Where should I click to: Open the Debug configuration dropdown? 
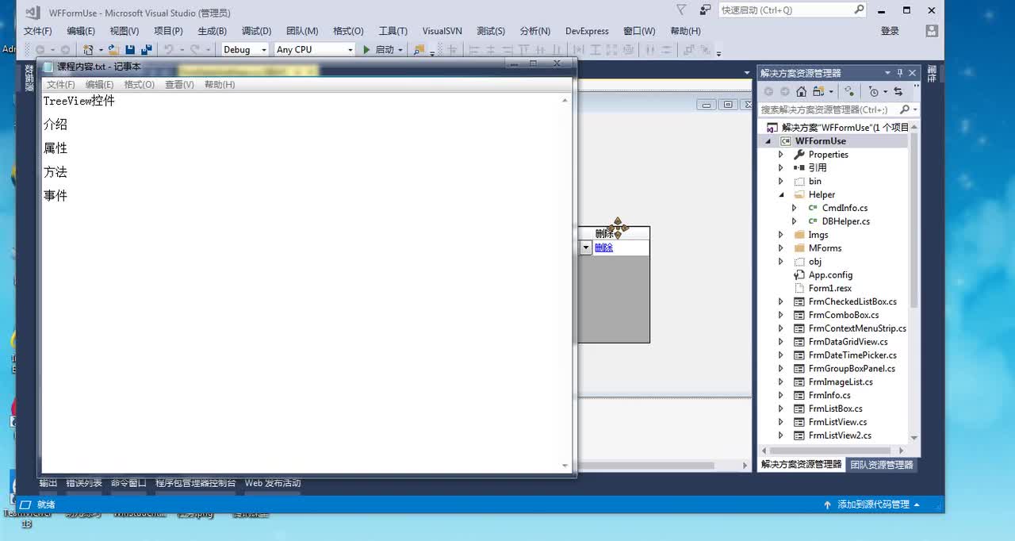244,49
